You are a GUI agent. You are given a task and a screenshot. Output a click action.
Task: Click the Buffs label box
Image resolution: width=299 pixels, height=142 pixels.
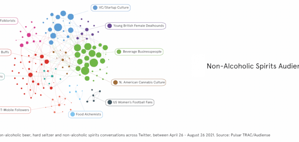tap(5, 52)
